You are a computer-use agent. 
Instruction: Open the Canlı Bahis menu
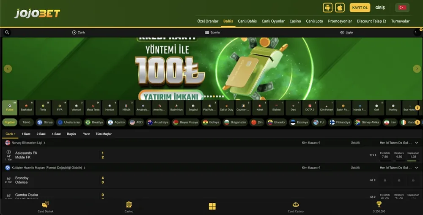(247, 21)
